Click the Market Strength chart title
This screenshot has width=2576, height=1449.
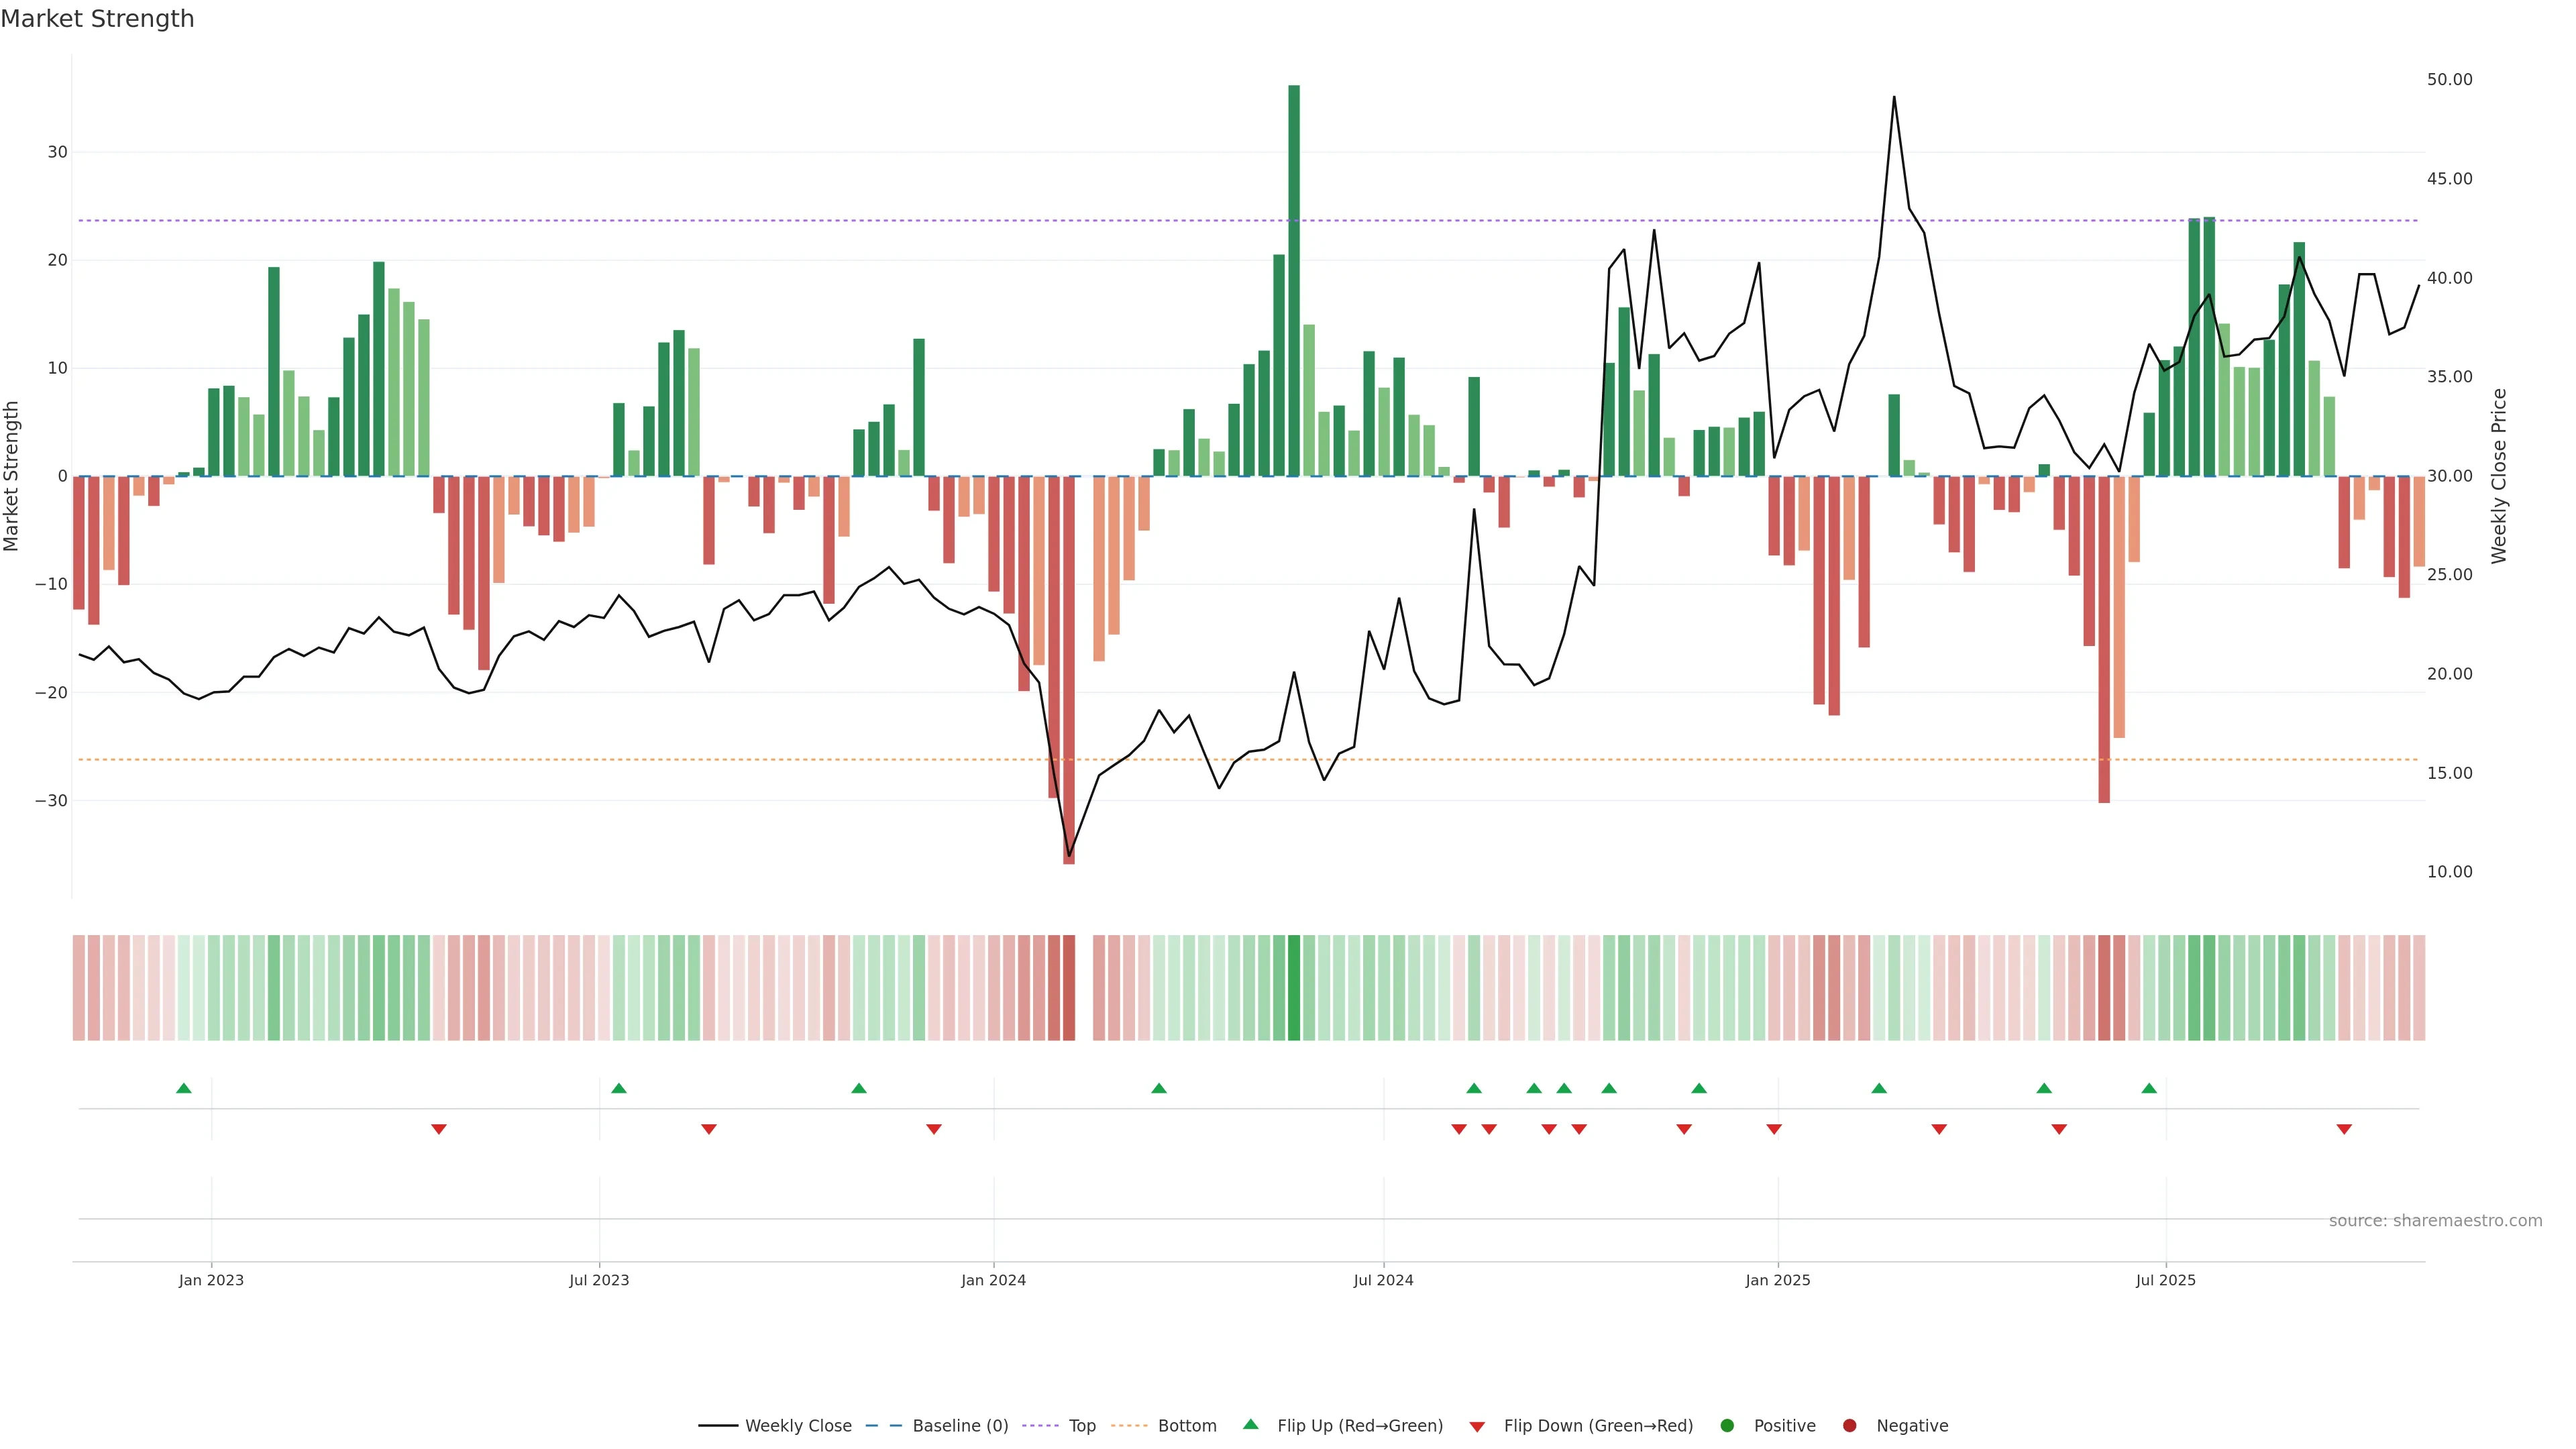pyautogui.click(x=97, y=19)
